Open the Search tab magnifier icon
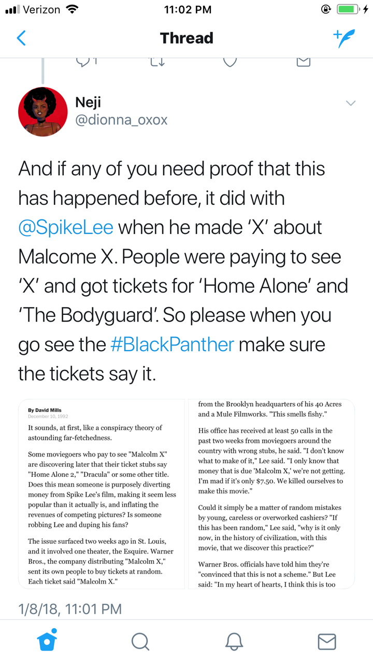The image size is (373, 664). click(140, 641)
